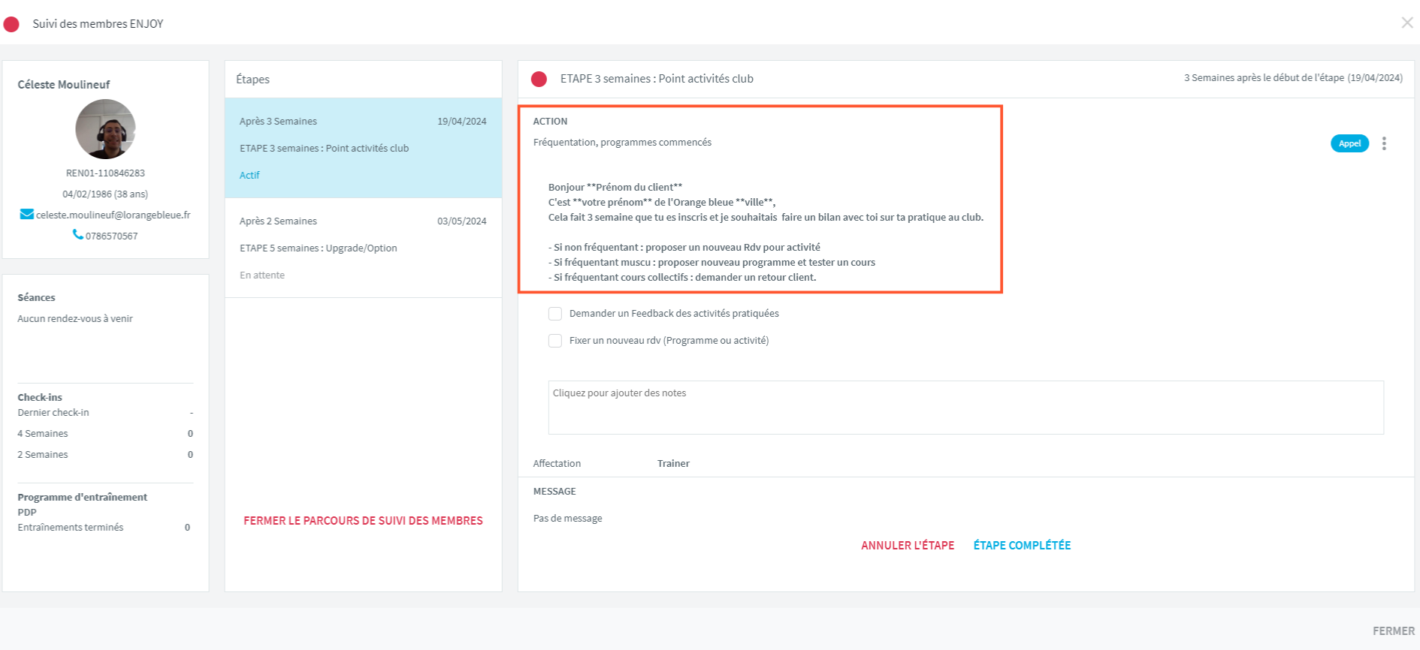Viewport: 1420px width, 650px height.
Task: Click the 4 Semaines check-in row
Action: click(x=105, y=434)
